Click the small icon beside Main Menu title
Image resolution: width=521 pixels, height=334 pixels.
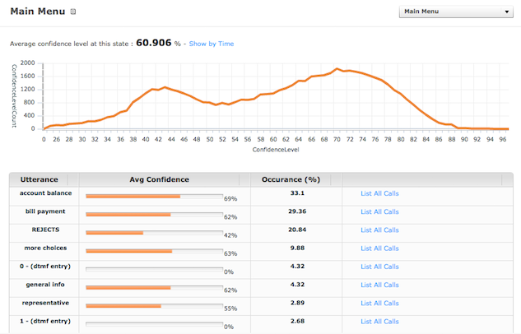click(x=73, y=12)
